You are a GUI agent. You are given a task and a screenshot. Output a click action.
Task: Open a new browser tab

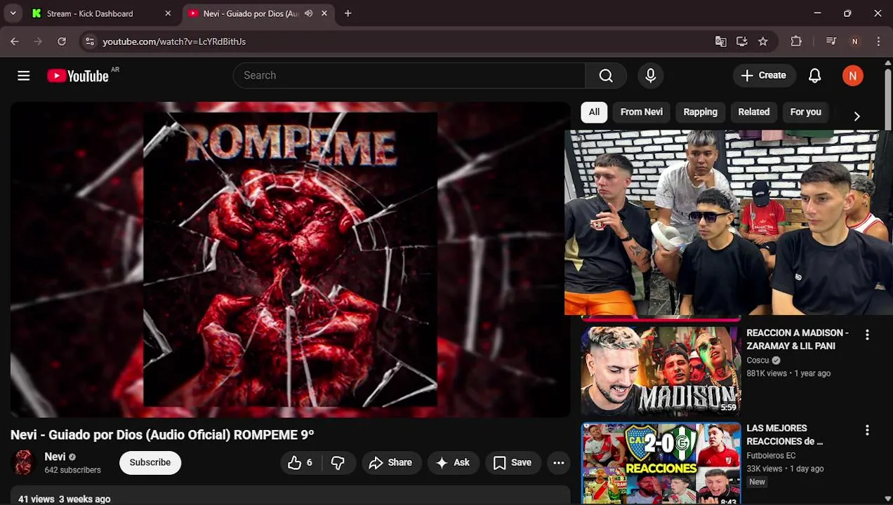(348, 13)
